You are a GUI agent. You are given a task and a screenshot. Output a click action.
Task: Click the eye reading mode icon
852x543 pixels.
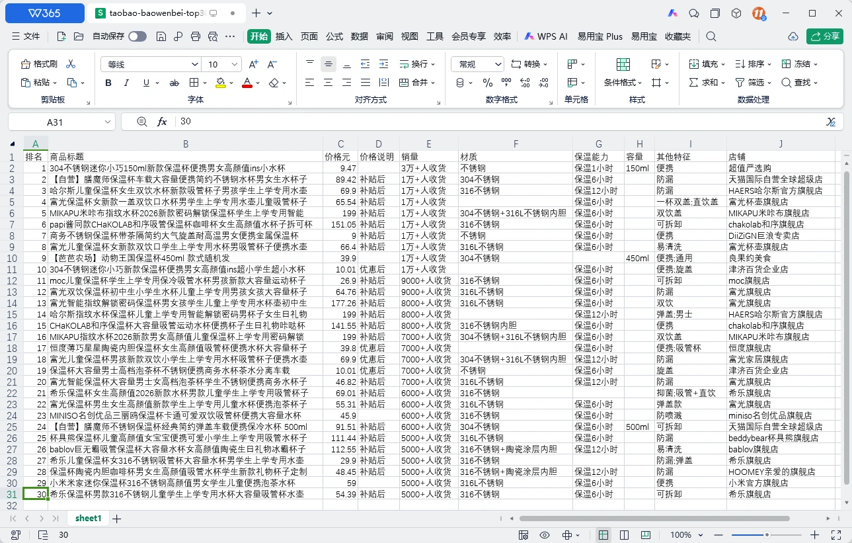click(545, 535)
